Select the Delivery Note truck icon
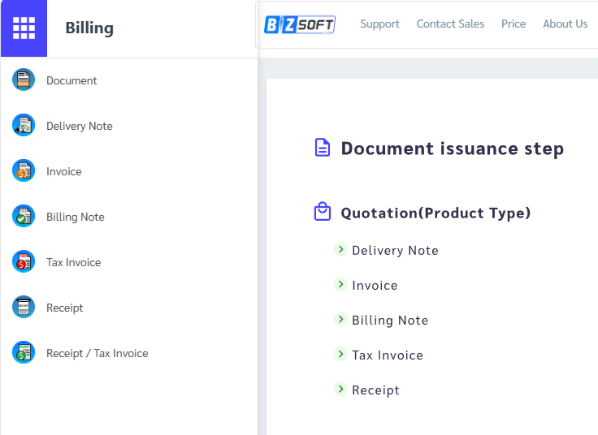The height and width of the screenshot is (435, 598). click(24, 125)
